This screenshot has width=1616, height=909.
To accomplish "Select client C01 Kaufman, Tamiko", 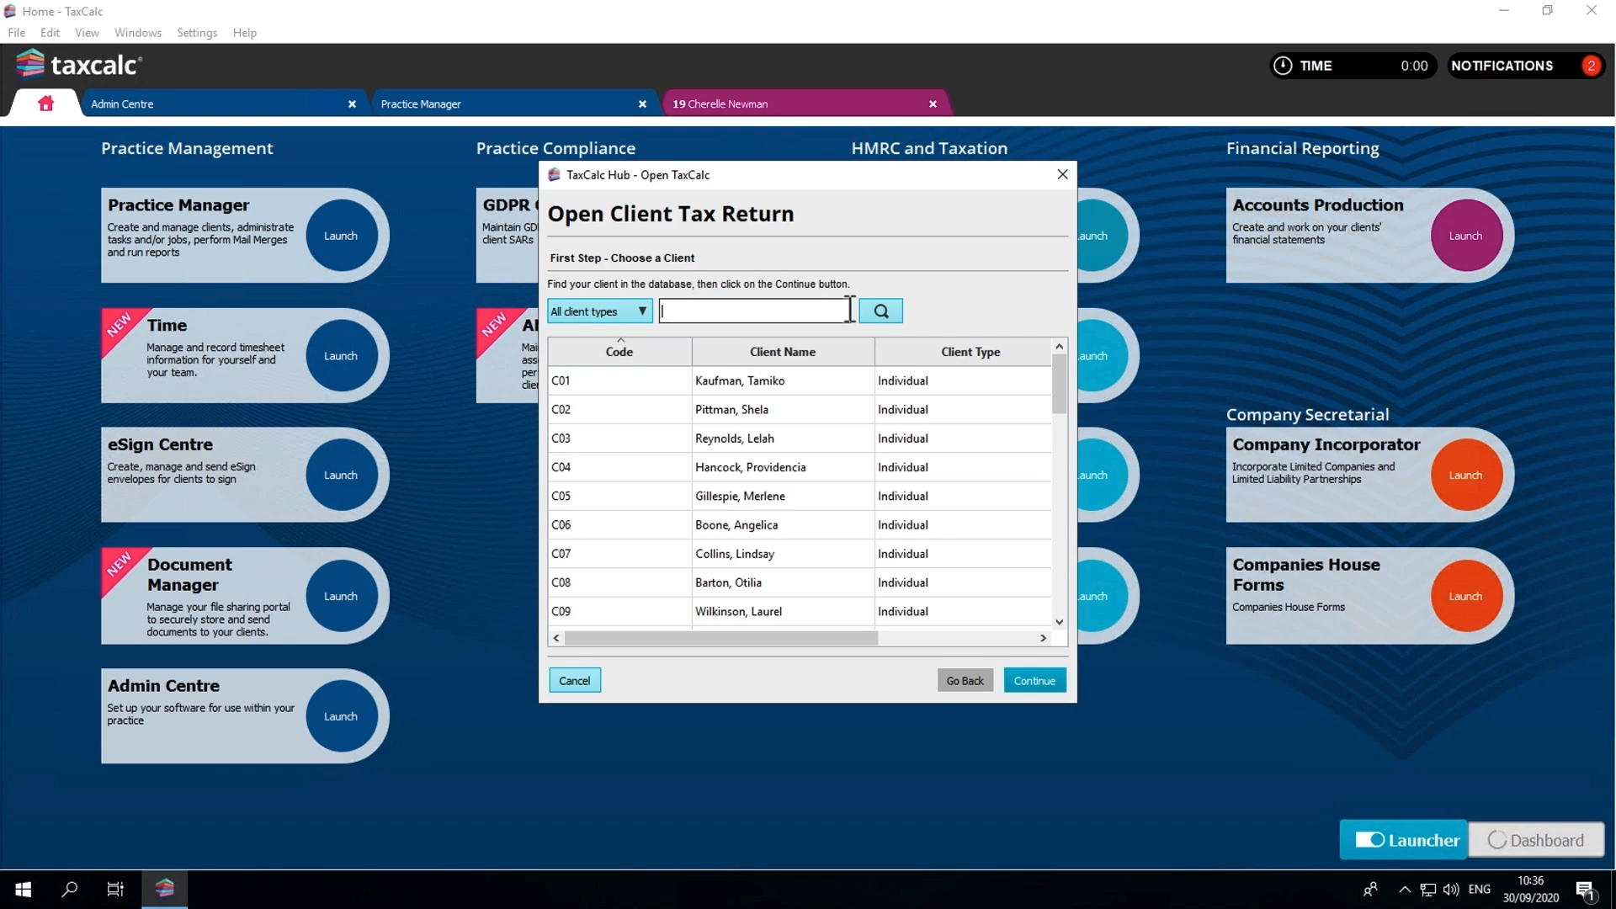I will [x=800, y=380].
